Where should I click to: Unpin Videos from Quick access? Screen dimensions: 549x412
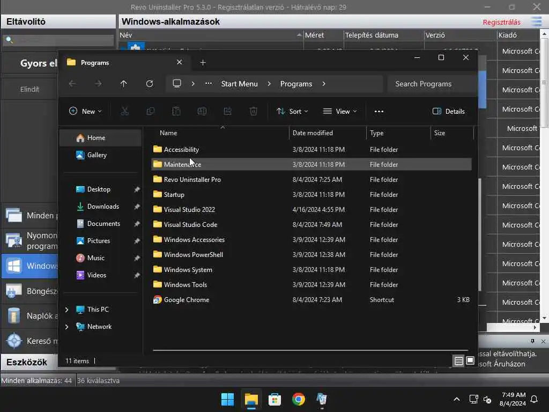[137, 275]
